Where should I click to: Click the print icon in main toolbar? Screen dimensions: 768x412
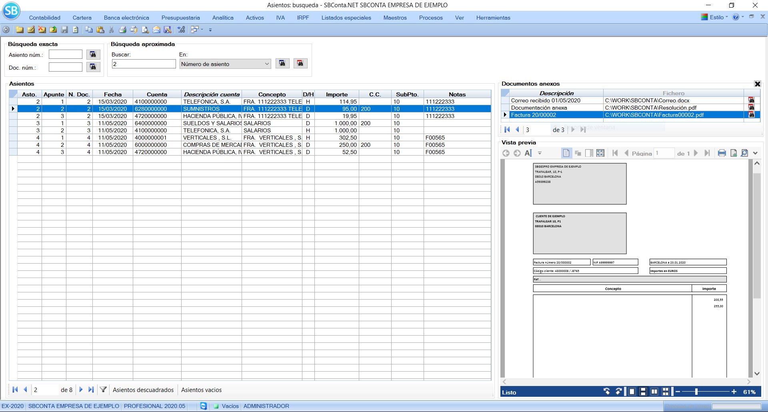click(x=122, y=30)
